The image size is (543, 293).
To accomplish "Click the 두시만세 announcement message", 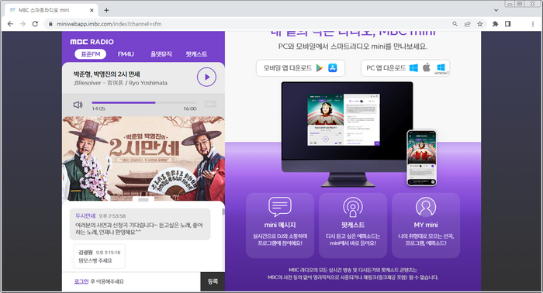I will [x=140, y=224].
